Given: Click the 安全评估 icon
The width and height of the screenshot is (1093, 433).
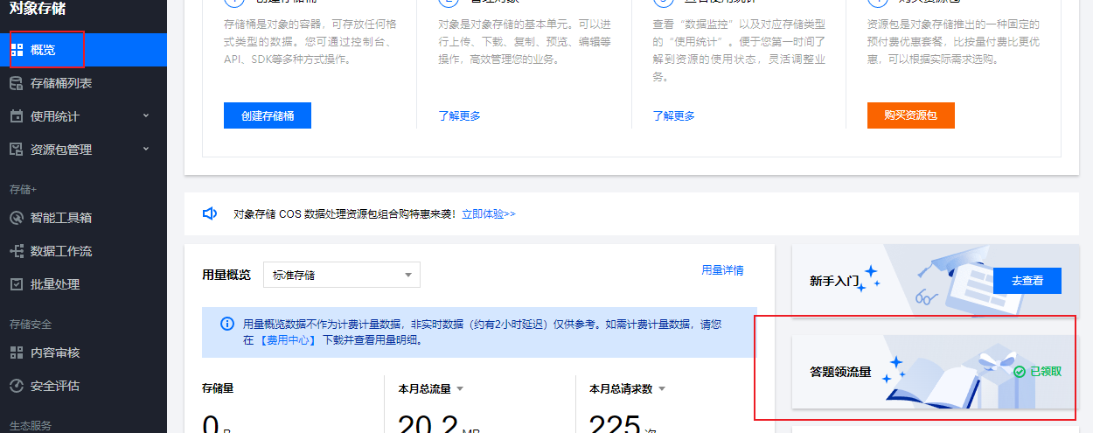Looking at the screenshot, I should click(x=17, y=386).
